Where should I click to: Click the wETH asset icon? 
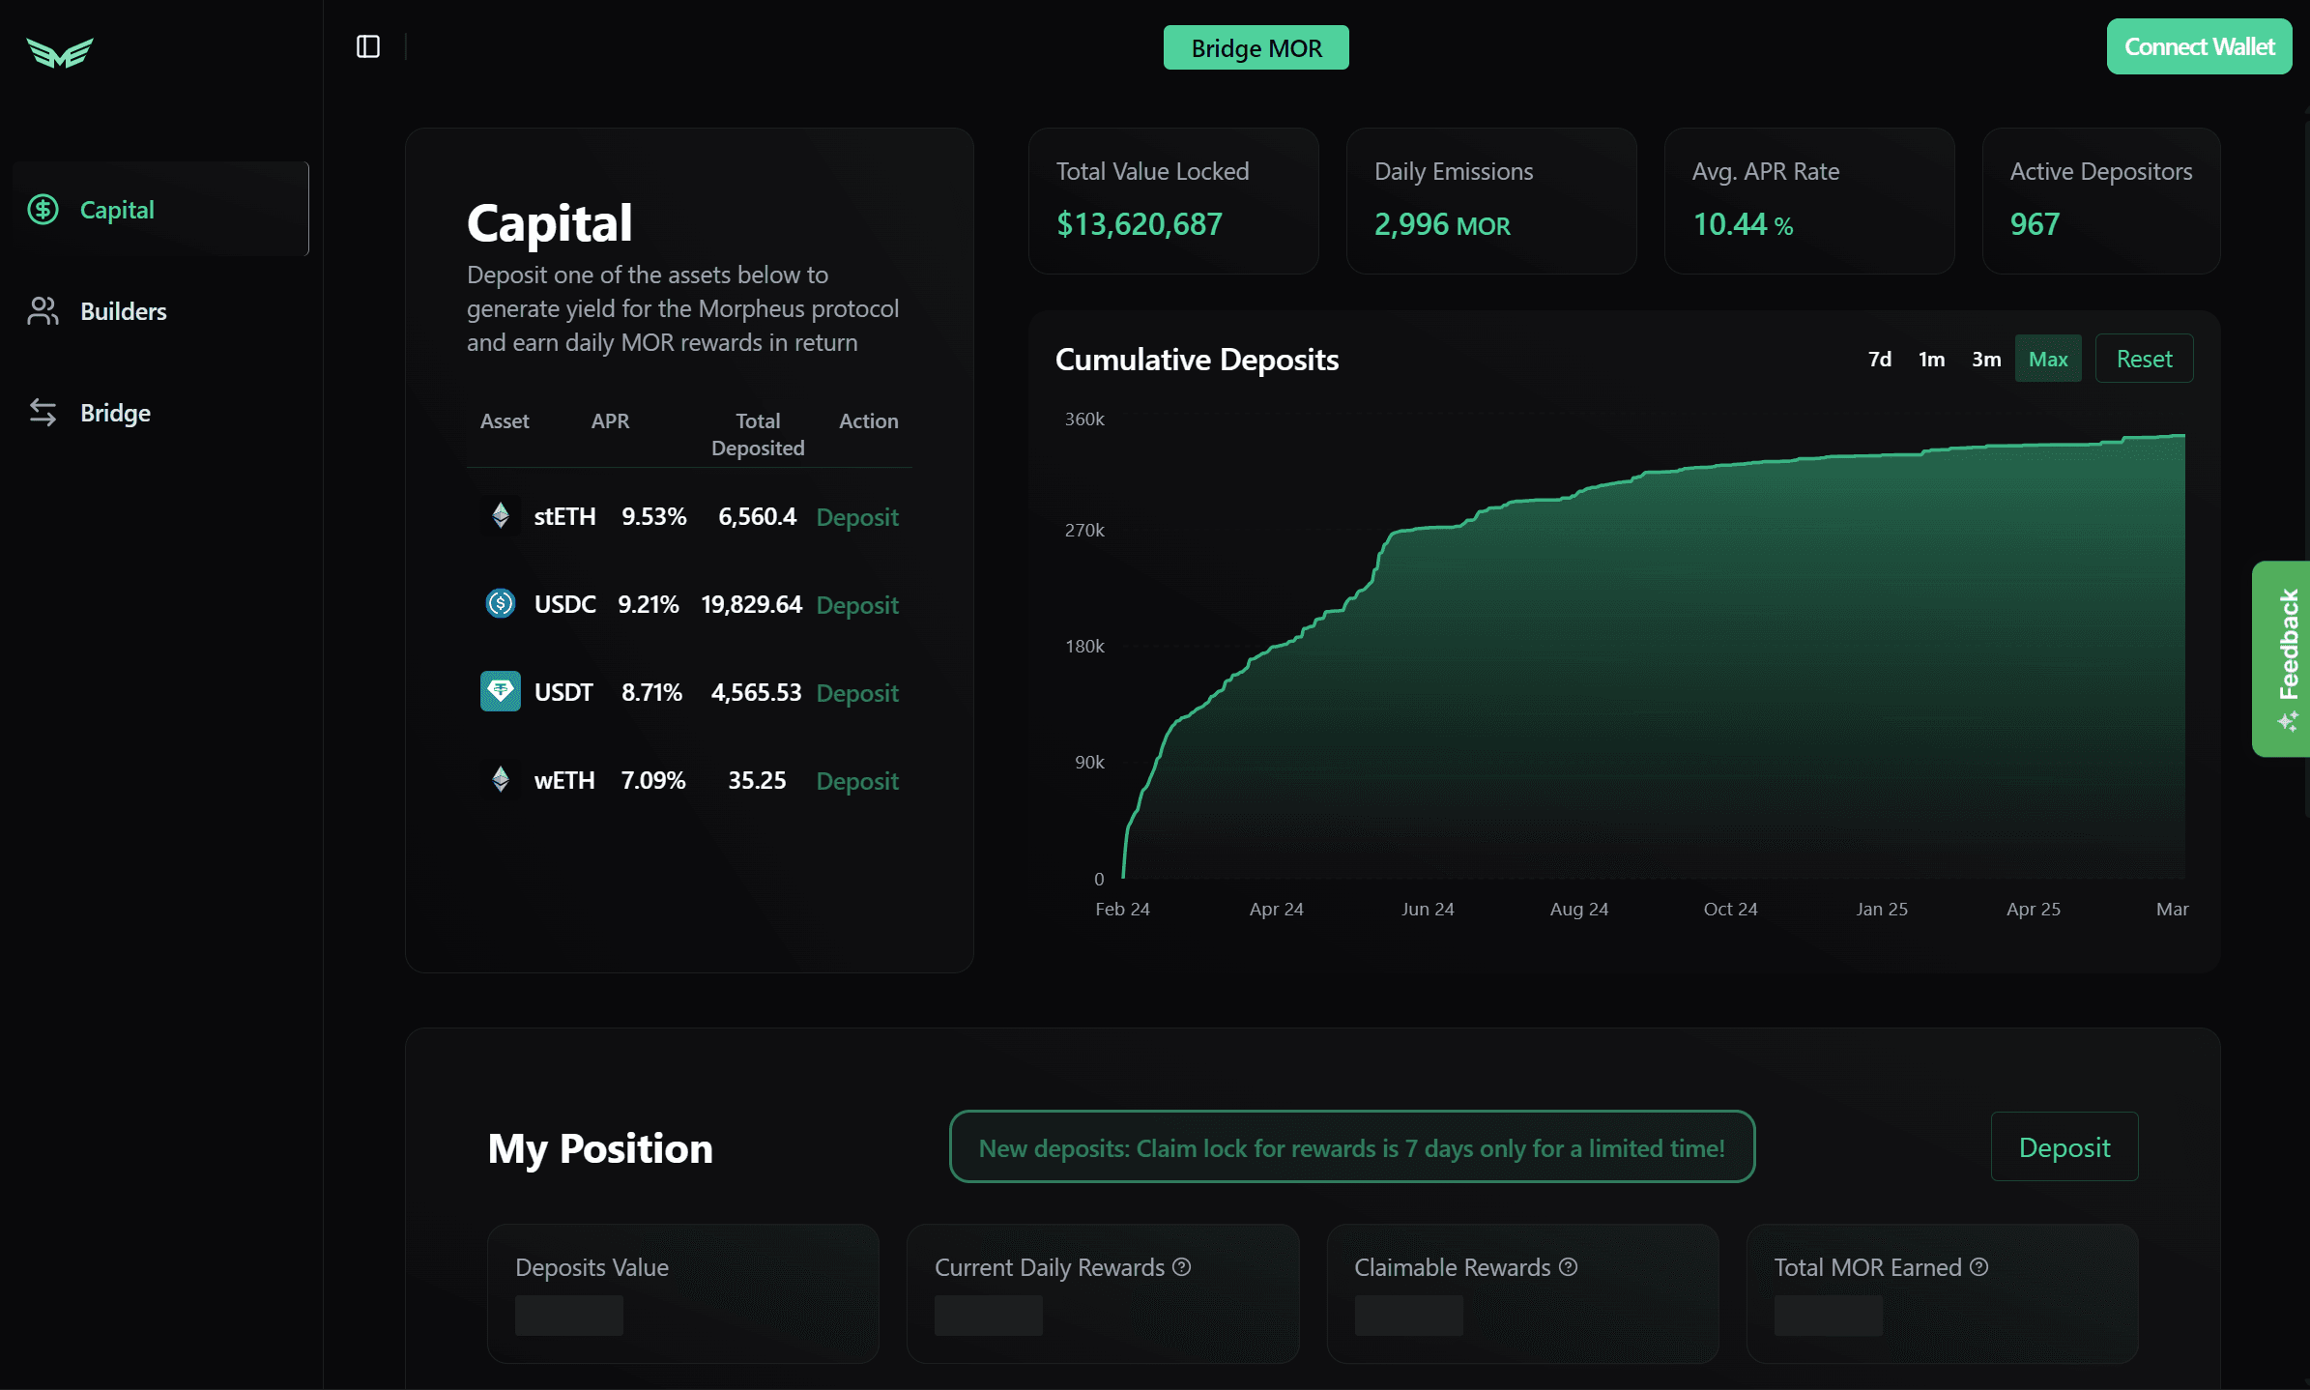tap(500, 780)
